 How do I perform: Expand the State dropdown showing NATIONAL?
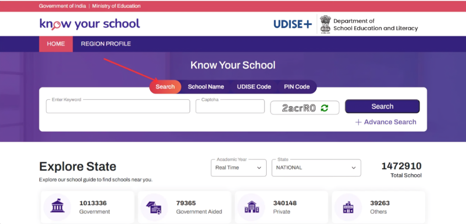tap(316, 168)
